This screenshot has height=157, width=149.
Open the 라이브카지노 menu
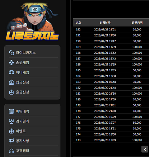point(26,53)
